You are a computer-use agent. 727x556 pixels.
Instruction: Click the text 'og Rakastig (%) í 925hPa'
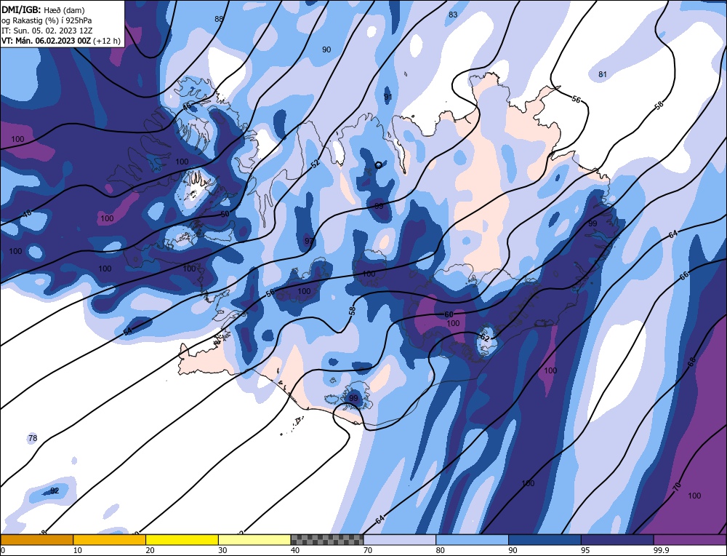click(x=47, y=20)
